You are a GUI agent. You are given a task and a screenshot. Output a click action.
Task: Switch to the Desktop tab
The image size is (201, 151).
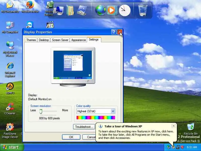pos(44,40)
